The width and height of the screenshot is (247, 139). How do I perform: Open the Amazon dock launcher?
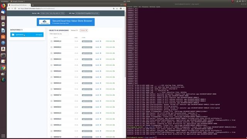[x=3, y=49]
